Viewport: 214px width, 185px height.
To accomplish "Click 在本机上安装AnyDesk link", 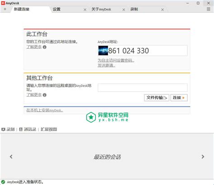I will pyautogui.click(x=45, y=110).
